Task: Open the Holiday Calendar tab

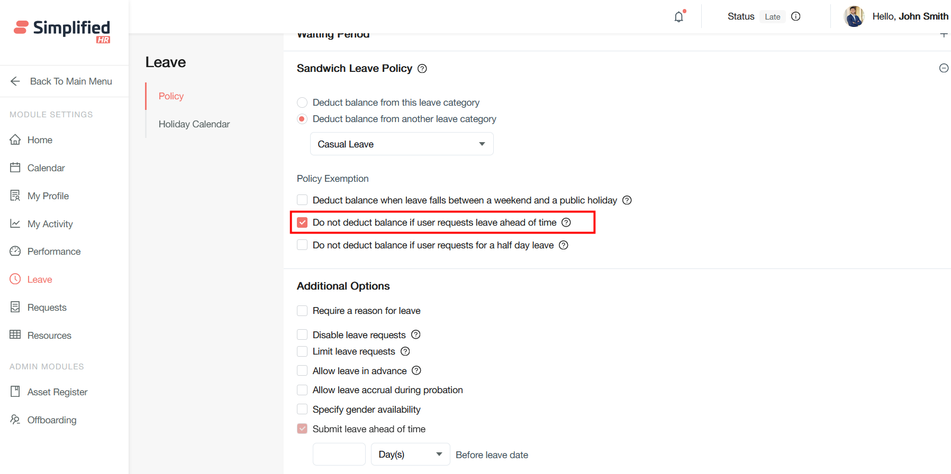Action: [194, 124]
